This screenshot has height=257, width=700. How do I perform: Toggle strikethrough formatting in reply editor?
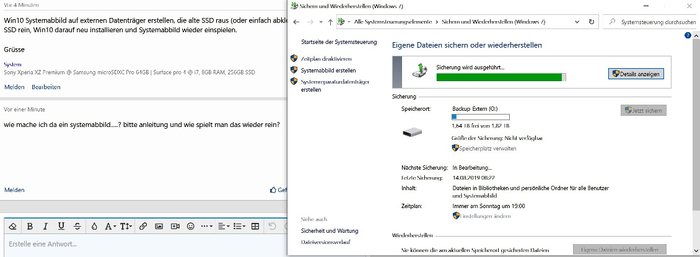tap(77, 226)
